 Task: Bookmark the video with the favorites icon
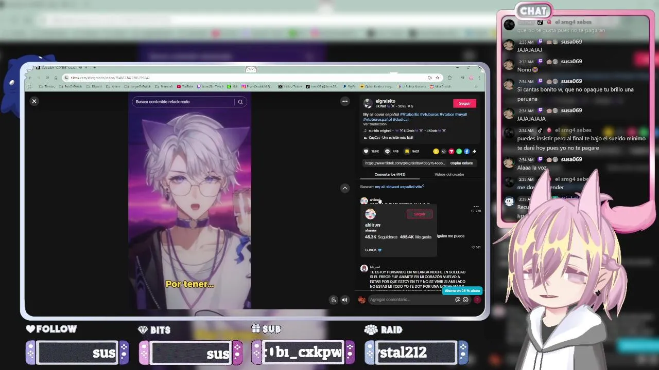[x=407, y=152]
